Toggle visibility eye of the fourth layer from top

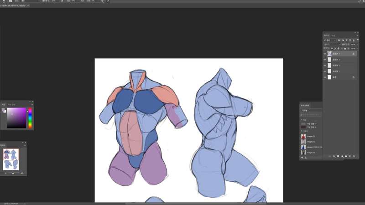325,72
